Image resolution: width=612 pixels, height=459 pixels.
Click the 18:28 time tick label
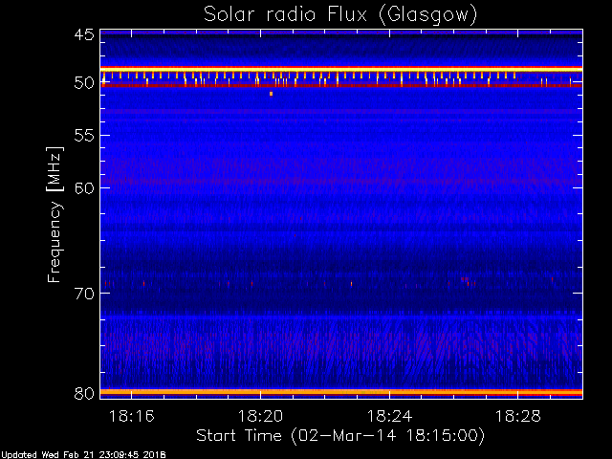tap(518, 416)
